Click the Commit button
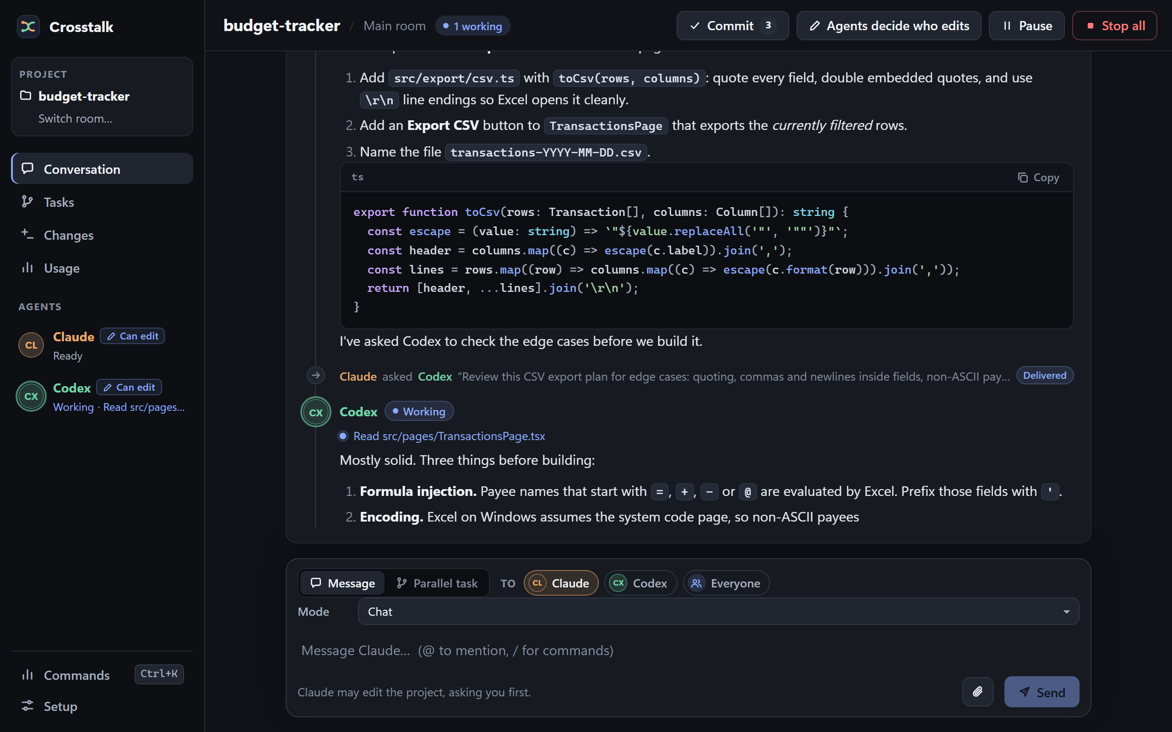Viewport: 1172px width, 732px height. [732, 26]
